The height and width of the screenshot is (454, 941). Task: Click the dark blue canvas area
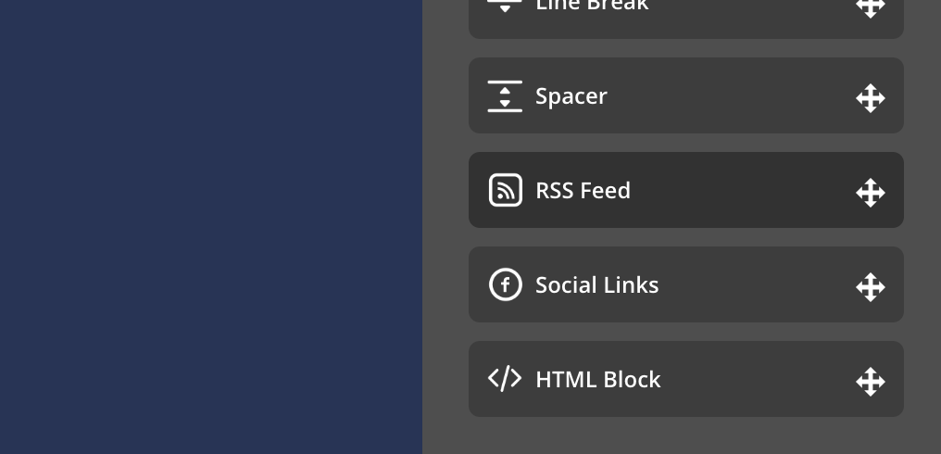click(211, 227)
